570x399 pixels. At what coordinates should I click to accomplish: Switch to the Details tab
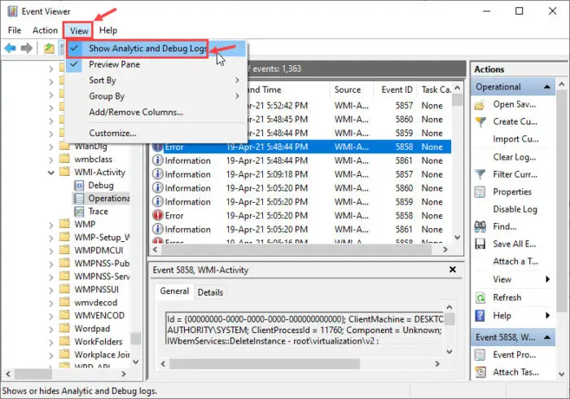[210, 292]
